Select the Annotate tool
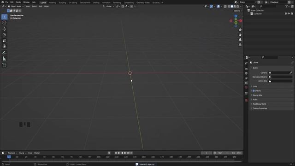This screenshot has width=295, height=166. click(4, 53)
